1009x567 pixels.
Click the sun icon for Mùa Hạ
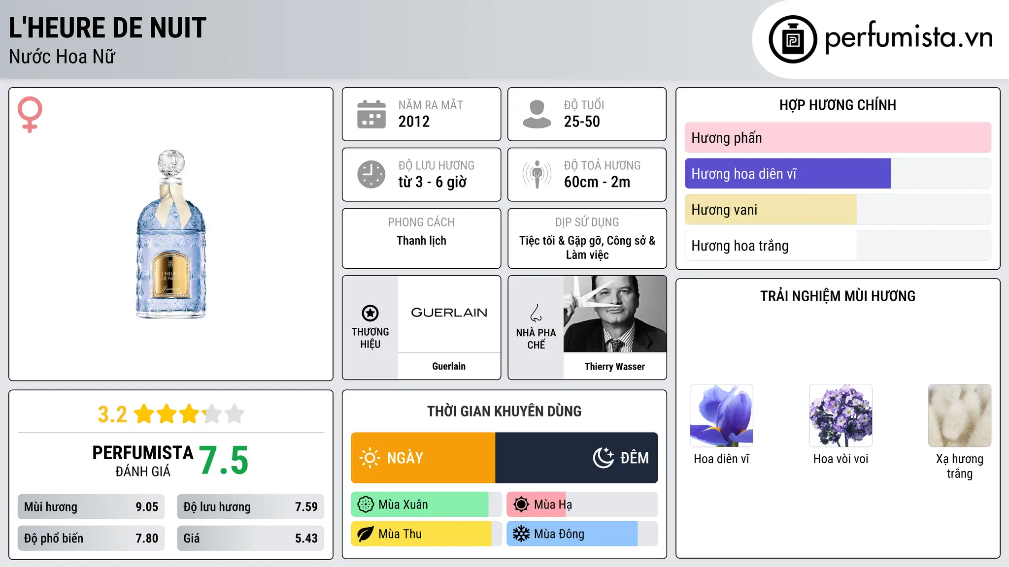click(x=521, y=504)
